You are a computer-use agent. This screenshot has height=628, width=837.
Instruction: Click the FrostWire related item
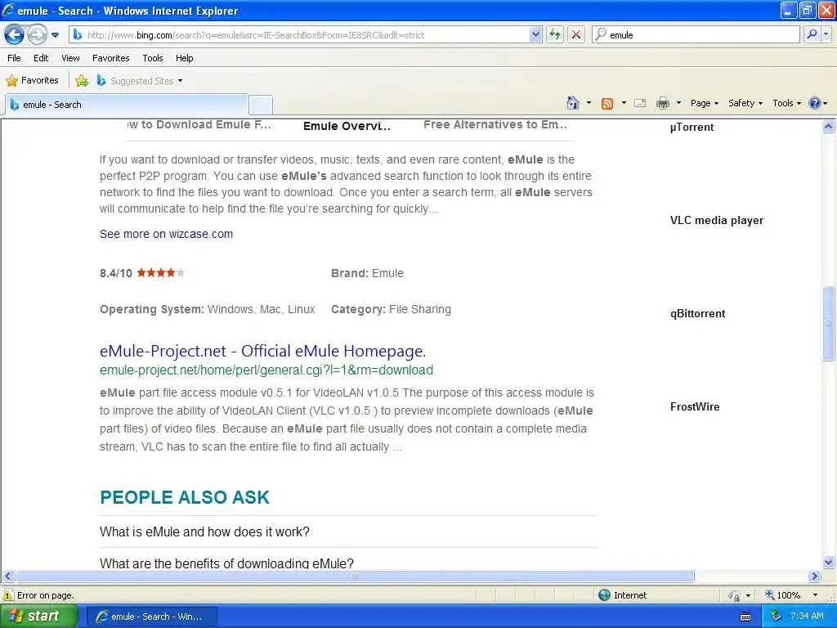pyautogui.click(x=695, y=407)
